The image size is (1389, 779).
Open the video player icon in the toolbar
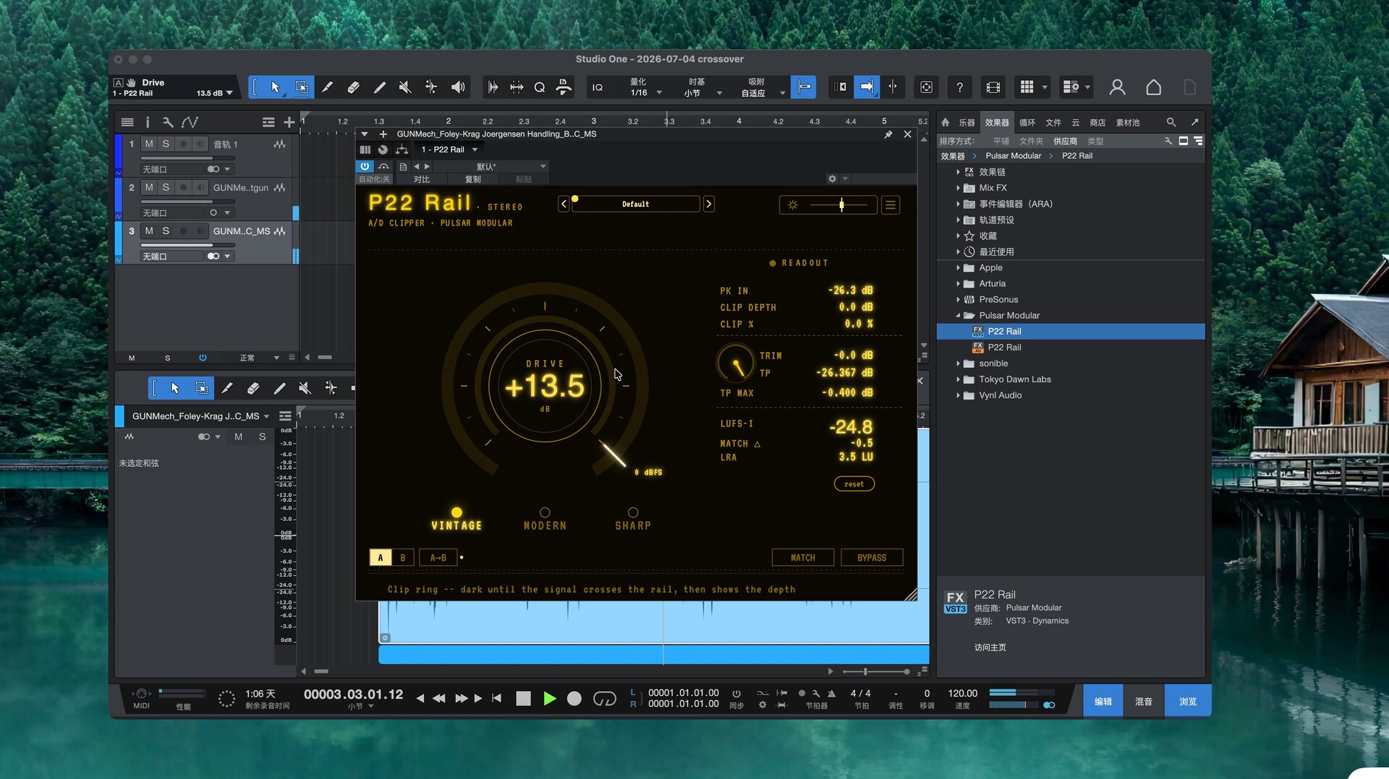pyautogui.click(x=993, y=87)
